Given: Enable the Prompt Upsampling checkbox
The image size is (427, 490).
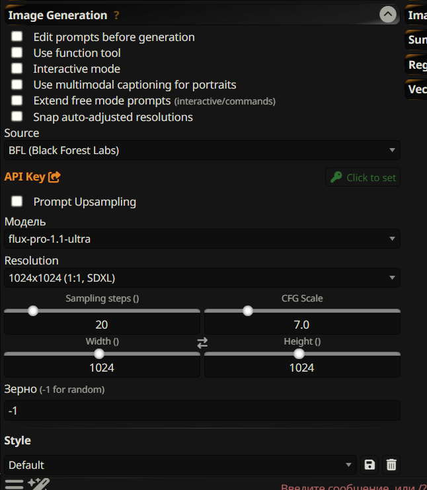Looking at the screenshot, I should (17, 202).
